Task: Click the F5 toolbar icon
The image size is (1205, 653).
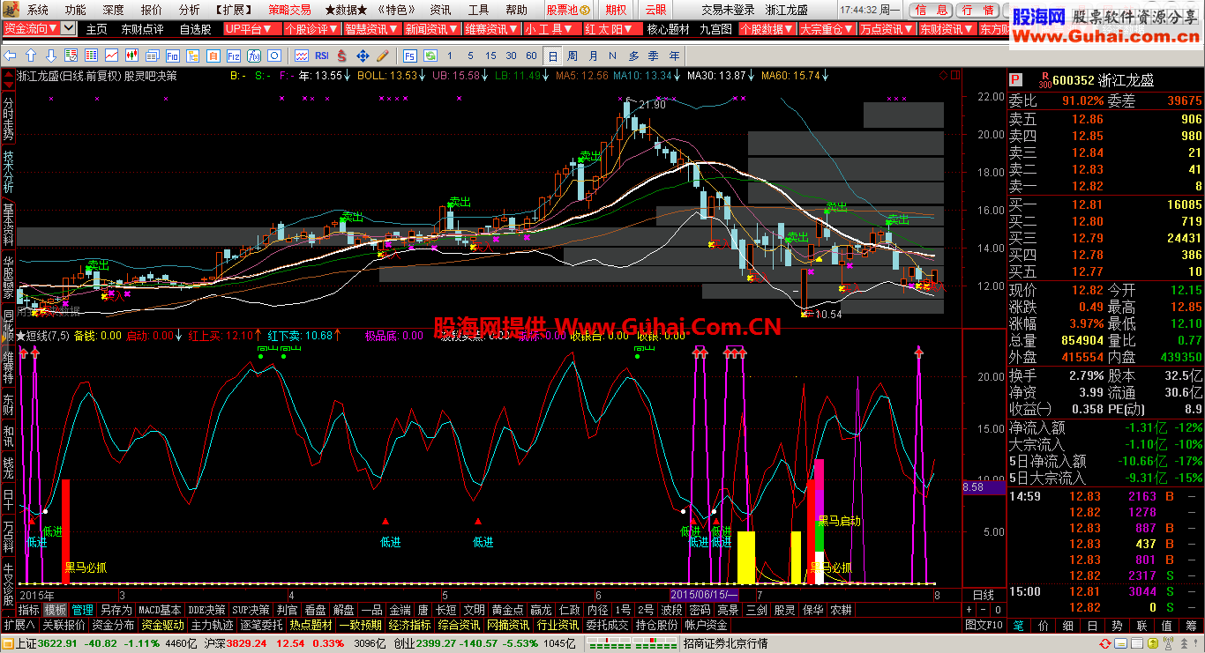Action: tap(410, 55)
